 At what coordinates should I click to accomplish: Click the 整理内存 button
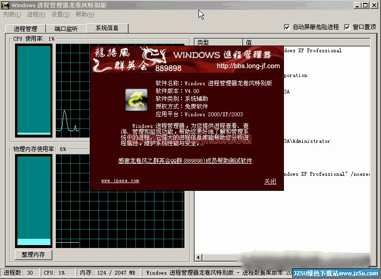tap(33, 255)
